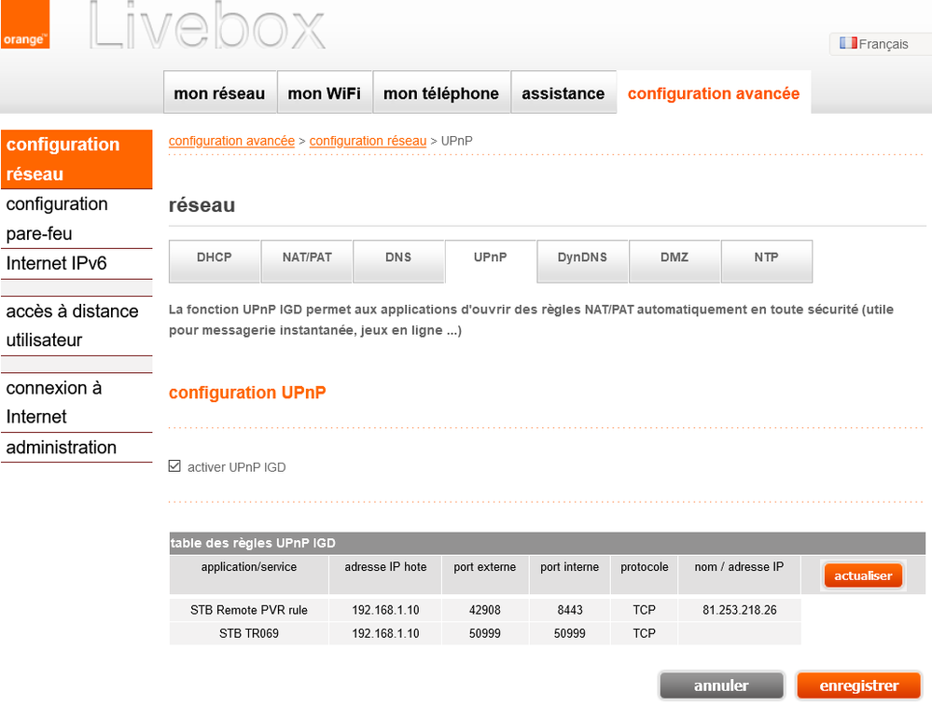This screenshot has width=932, height=707.
Task: Click the Livebox title
Action: pos(206,25)
